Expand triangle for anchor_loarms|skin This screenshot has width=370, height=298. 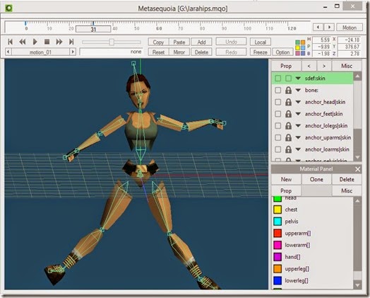tap(298, 149)
